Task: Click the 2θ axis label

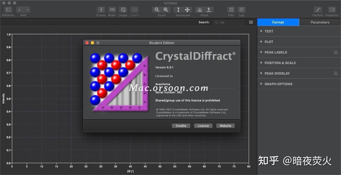Action: coord(130,171)
